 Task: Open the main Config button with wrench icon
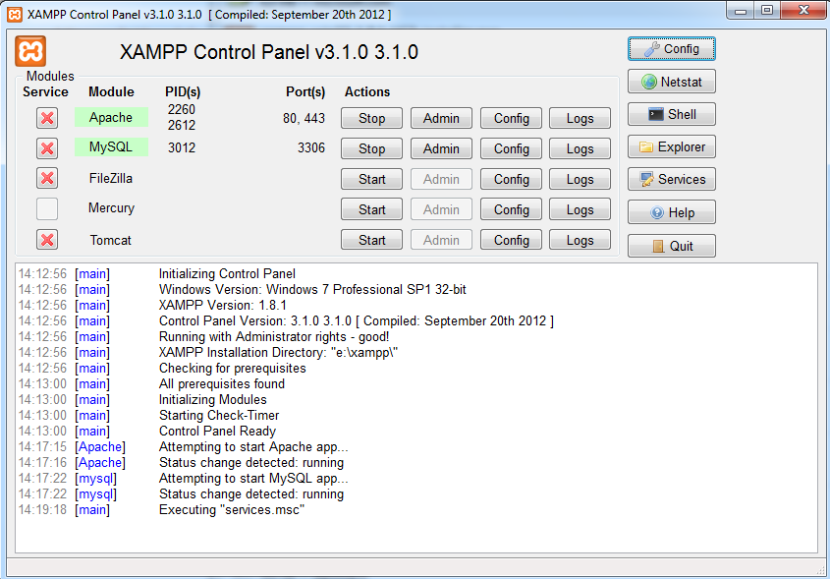(x=671, y=49)
